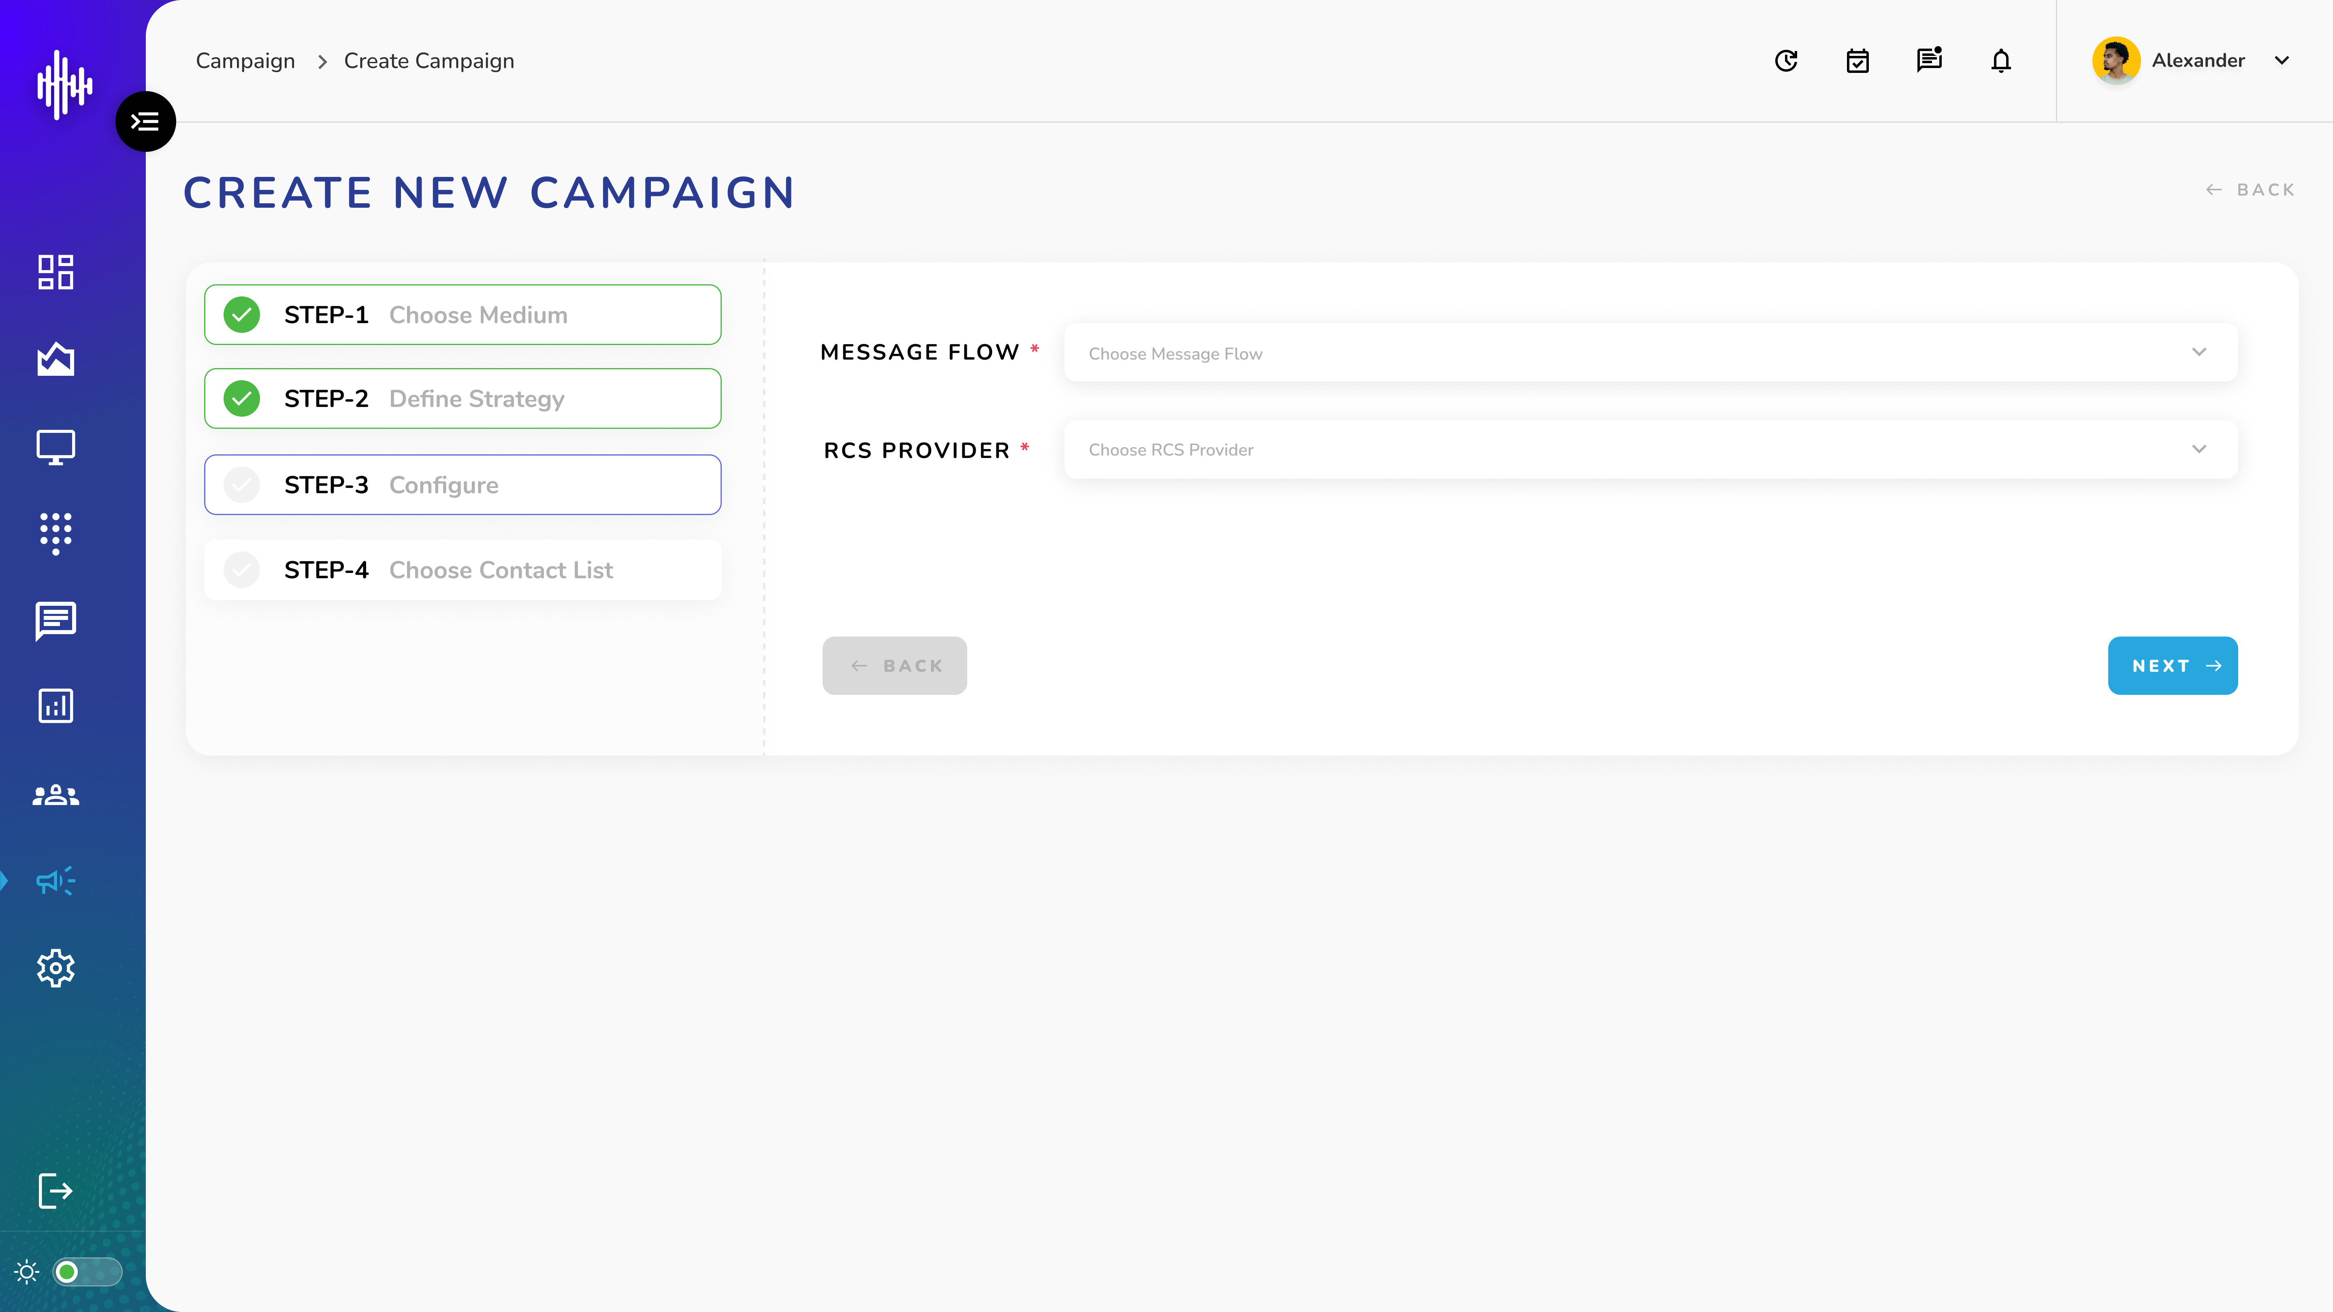Click the grey check circle on STEP-3

242,484
